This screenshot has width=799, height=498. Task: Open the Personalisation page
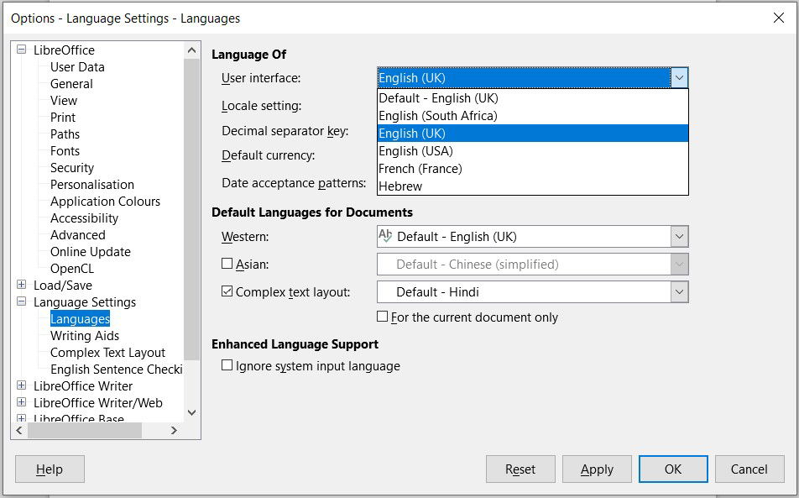[92, 185]
